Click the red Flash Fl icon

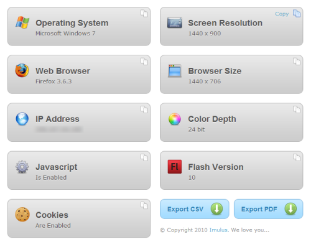[175, 167]
